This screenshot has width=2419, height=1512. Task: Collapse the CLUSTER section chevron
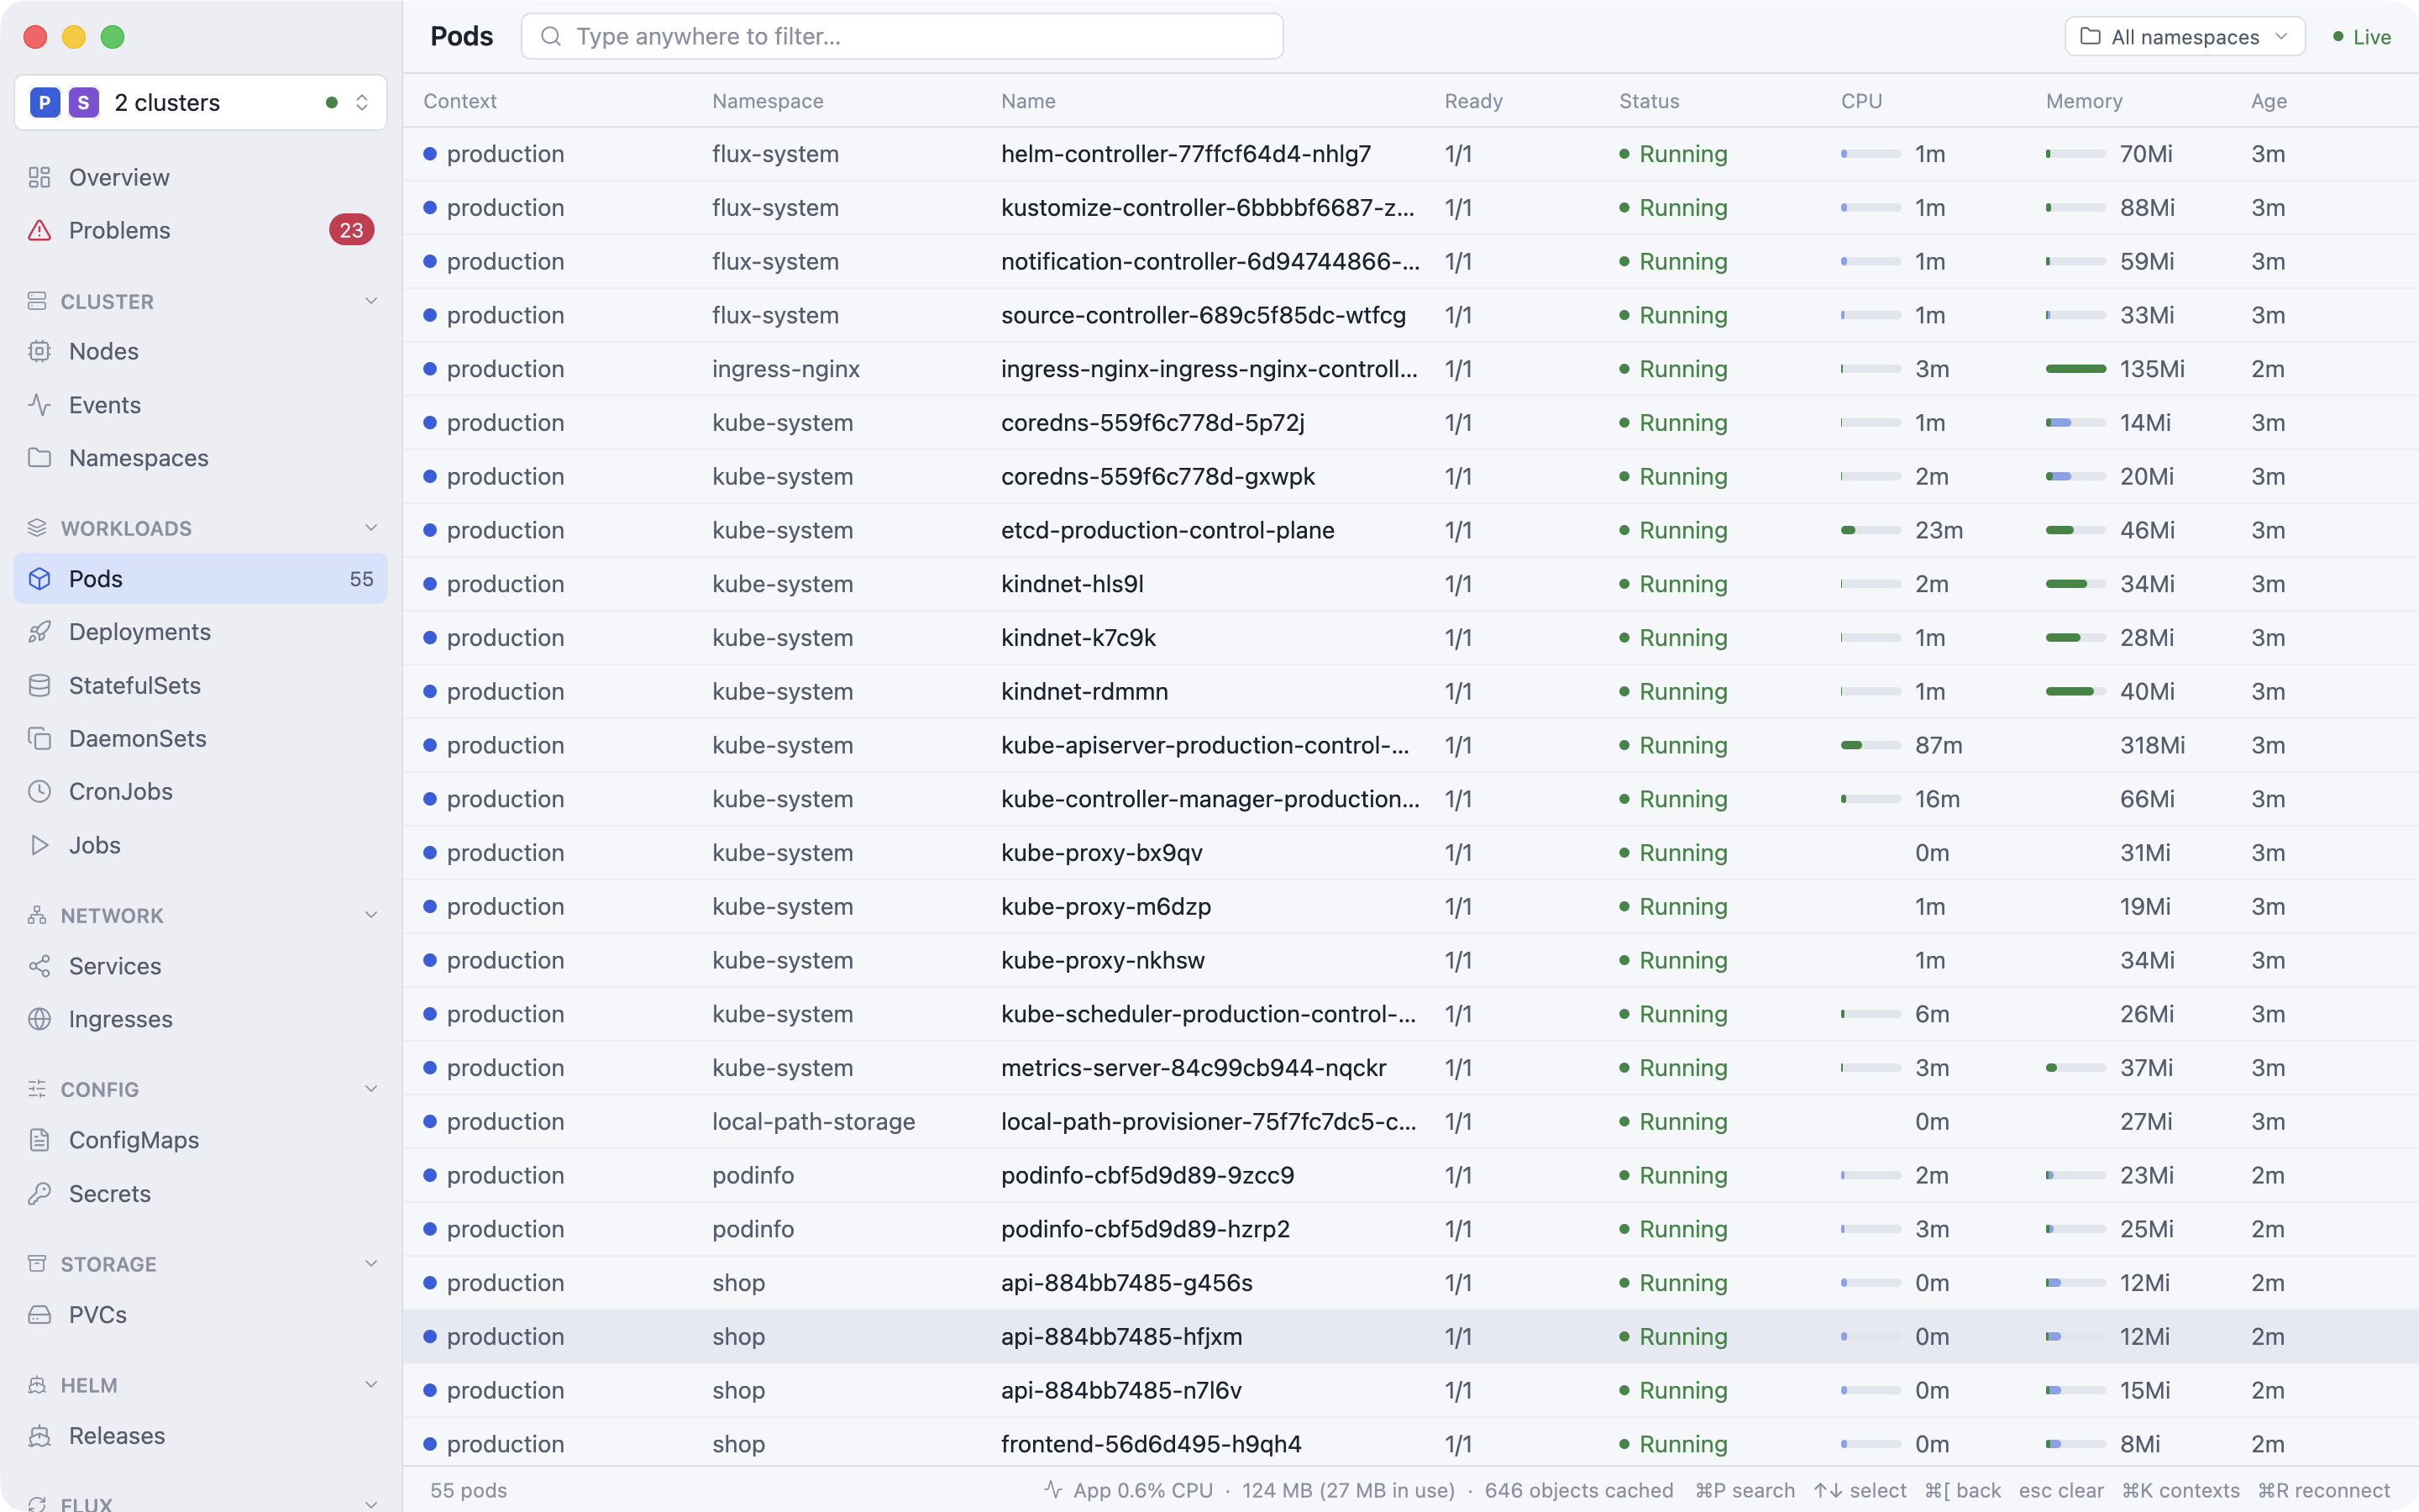coord(371,301)
